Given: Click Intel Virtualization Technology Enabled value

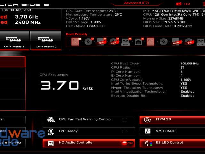Looking at the screenshot, I should coord(187,91).
